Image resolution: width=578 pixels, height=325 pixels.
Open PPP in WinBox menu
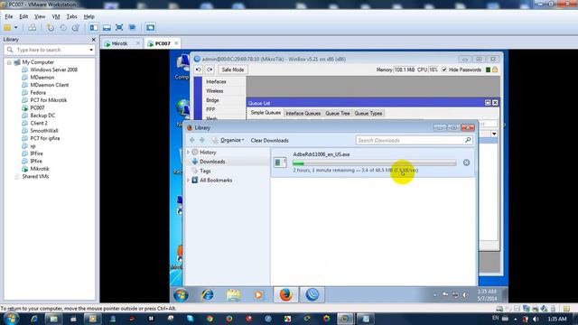(x=210, y=109)
